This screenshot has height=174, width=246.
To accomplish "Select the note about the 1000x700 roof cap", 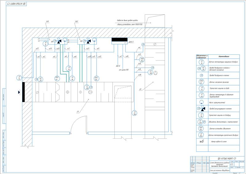I will coord(129,25).
